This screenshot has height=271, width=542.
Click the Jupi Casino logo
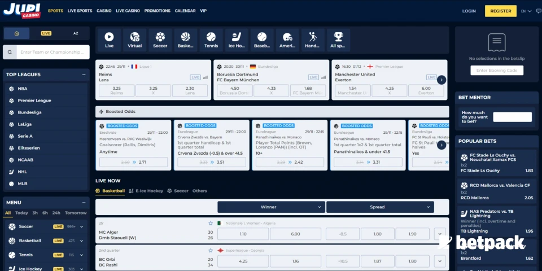21,10
